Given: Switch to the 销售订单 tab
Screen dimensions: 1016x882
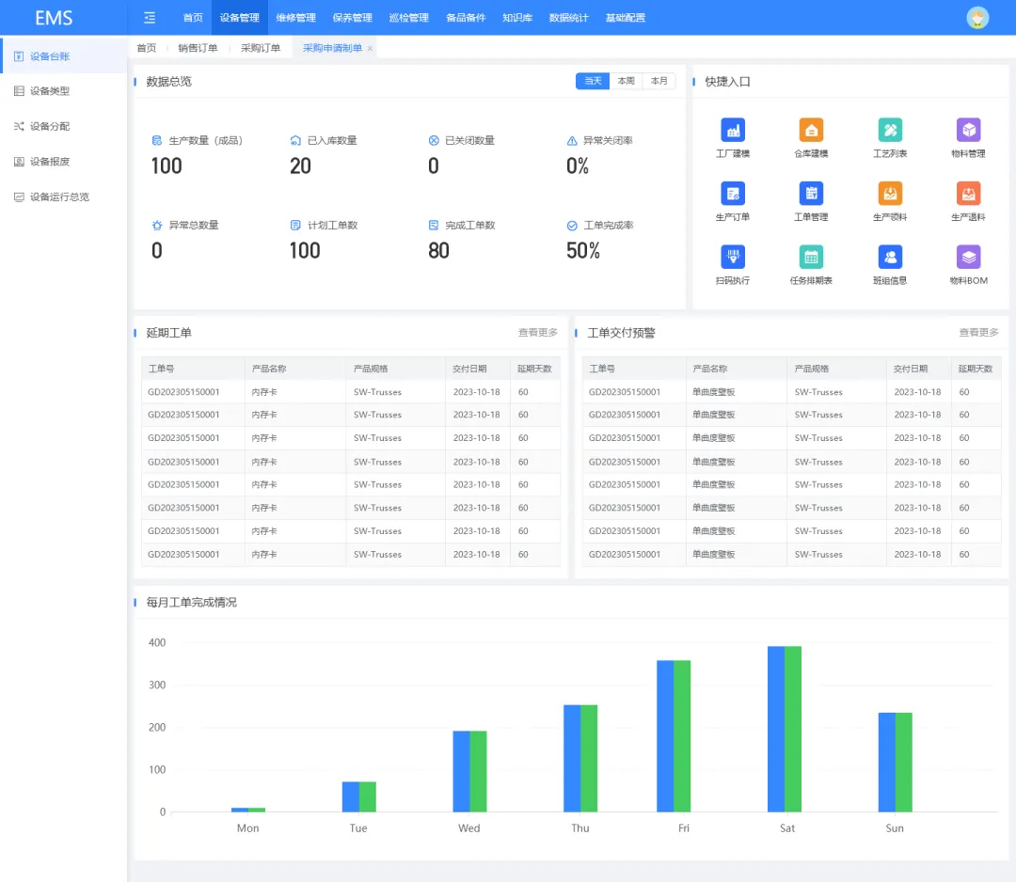Looking at the screenshot, I should (198, 48).
